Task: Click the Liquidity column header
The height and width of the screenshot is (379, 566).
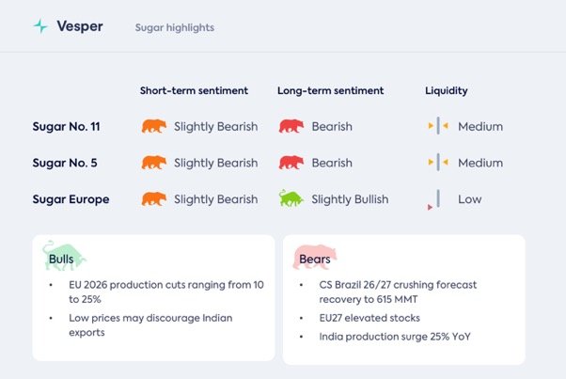Action: [x=447, y=91]
